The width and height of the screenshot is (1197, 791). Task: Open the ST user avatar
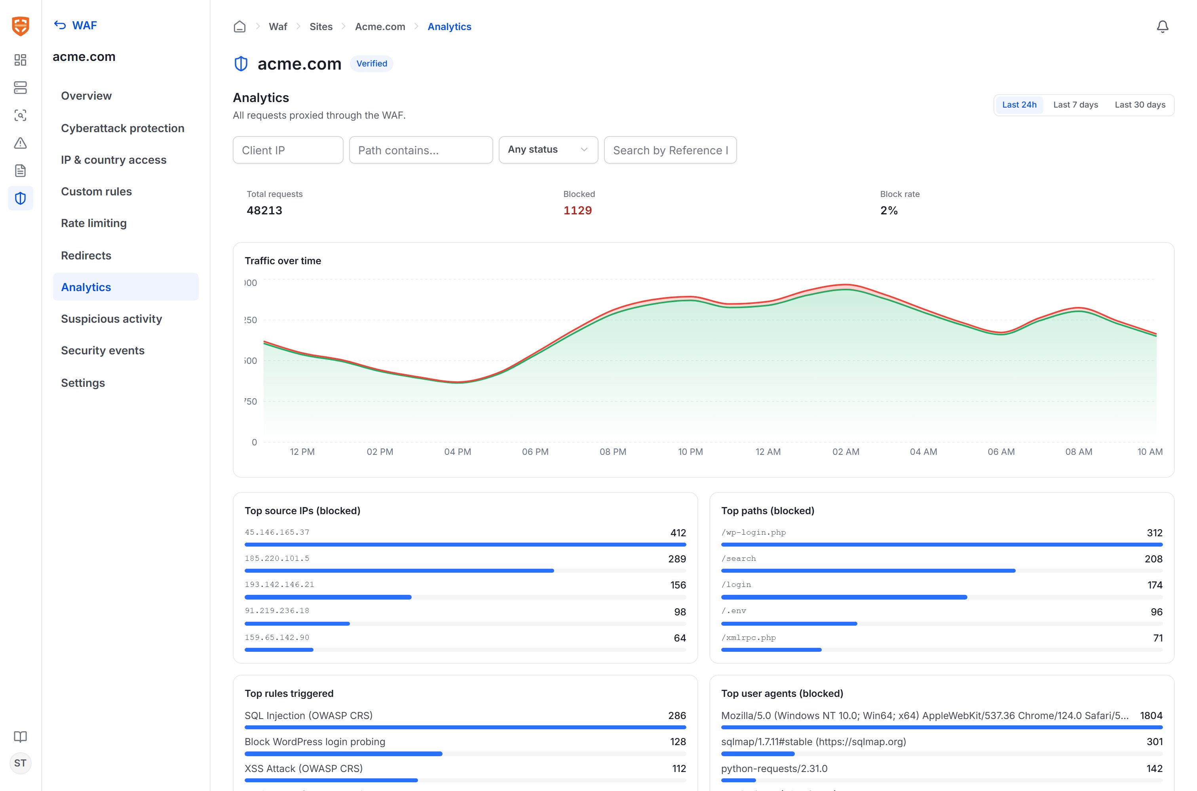[x=20, y=763]
